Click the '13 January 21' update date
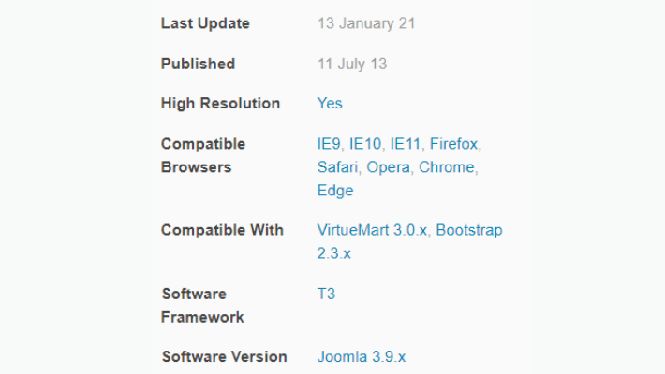 click(368, 23)
